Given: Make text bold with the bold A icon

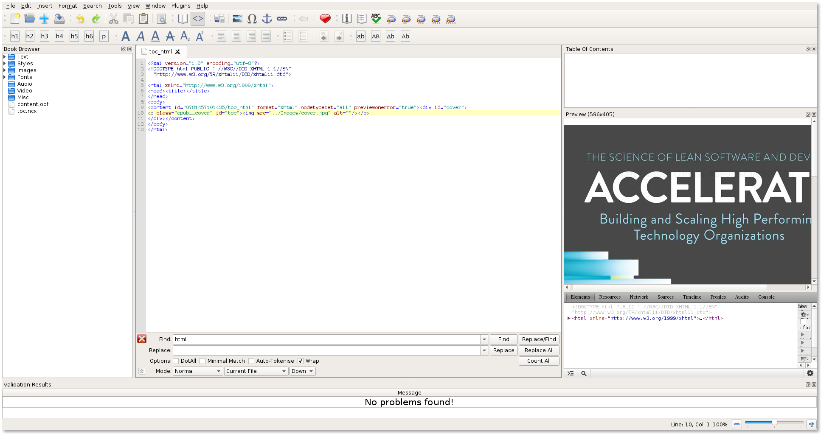Looking at the screenshot, I should click(x=126, y=36).
